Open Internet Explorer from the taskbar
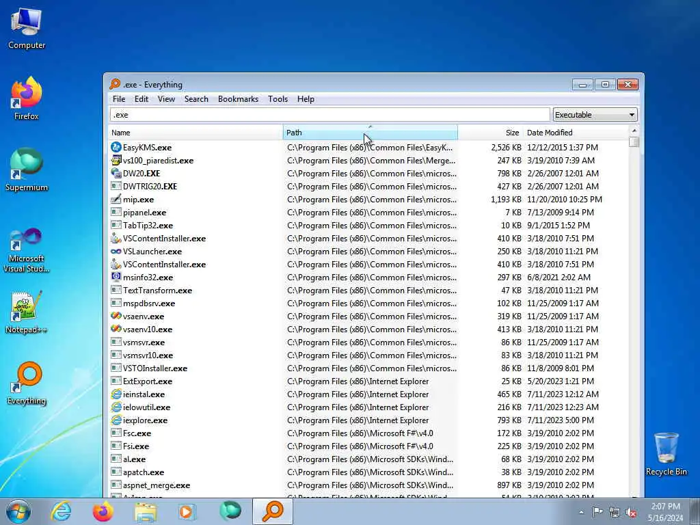Image resolution: width=700 pixels, height=525 pixels. pyautogui.click(x=61, y=511)
